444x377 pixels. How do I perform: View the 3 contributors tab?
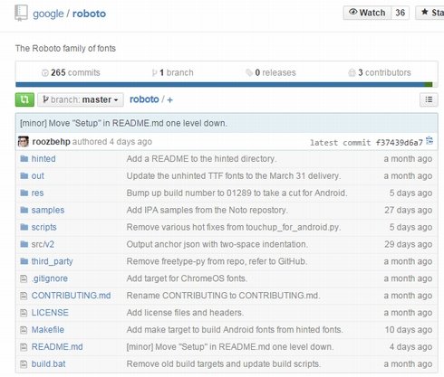[380, 72]
